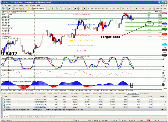168x122 pixels.
Task: Open the Experts terminal tab
Action: 45,117
